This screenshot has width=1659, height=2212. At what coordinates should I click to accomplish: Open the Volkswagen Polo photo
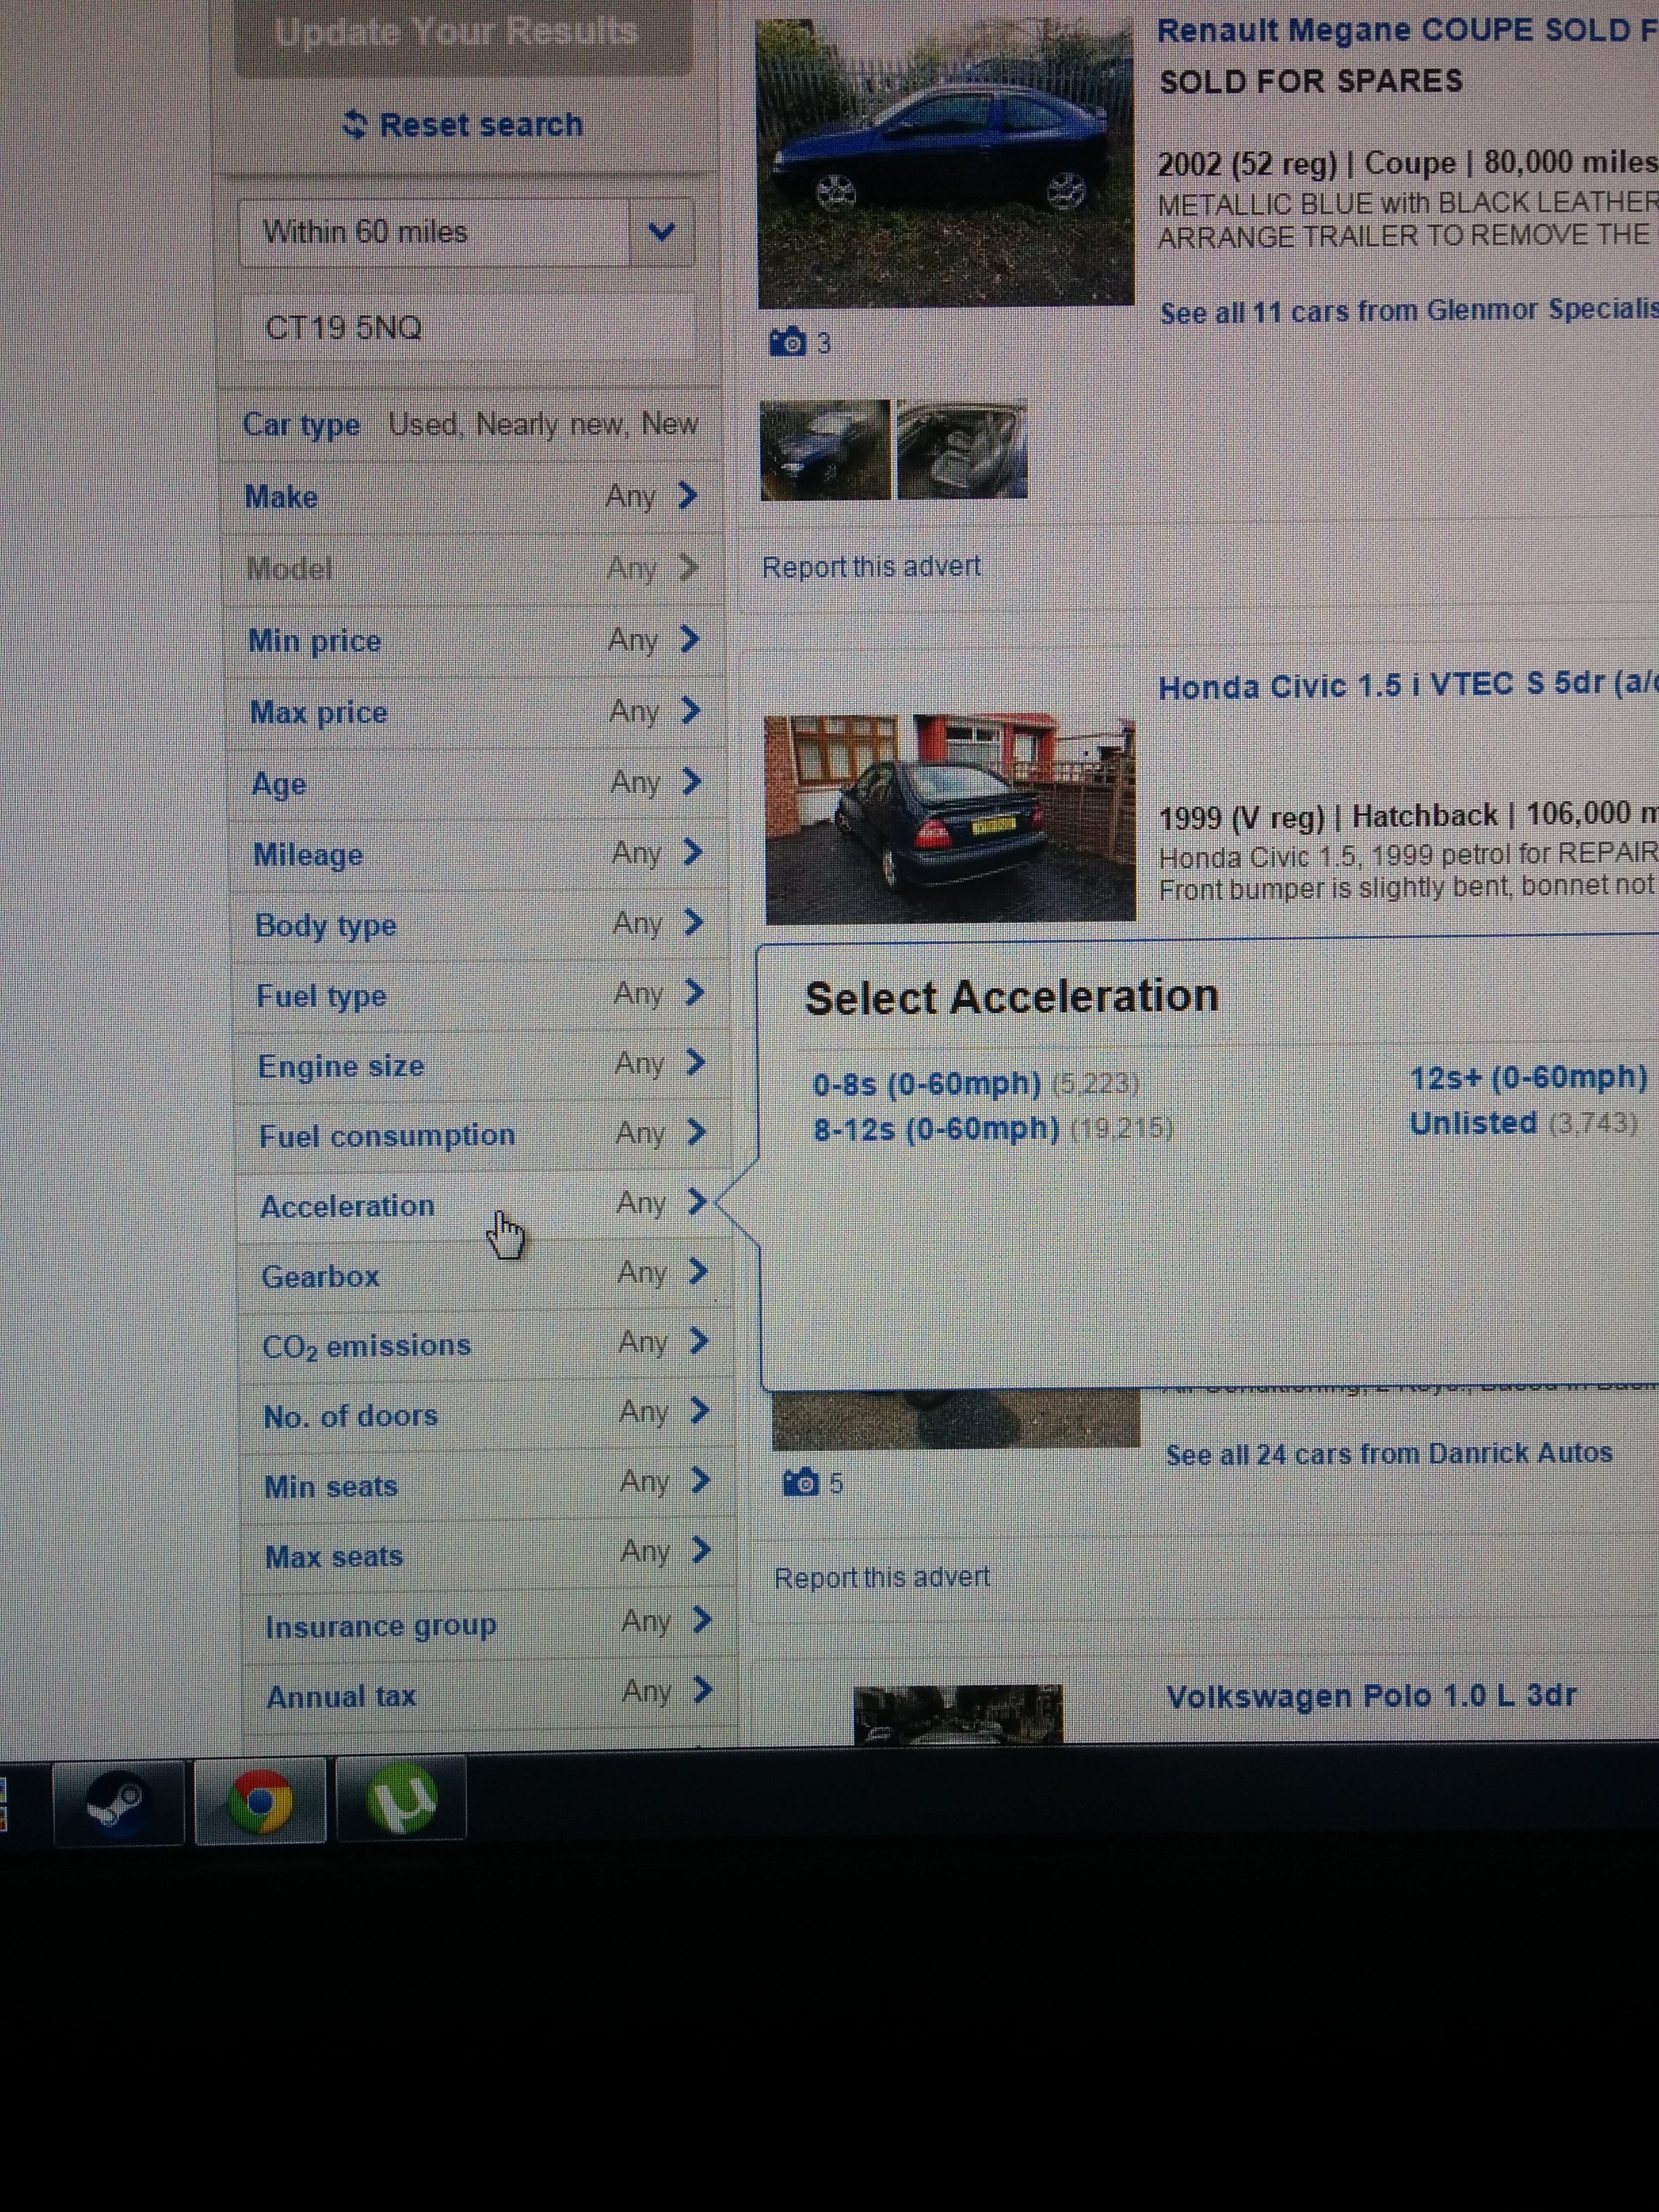pyautogui.click(x=958, y=1715)
